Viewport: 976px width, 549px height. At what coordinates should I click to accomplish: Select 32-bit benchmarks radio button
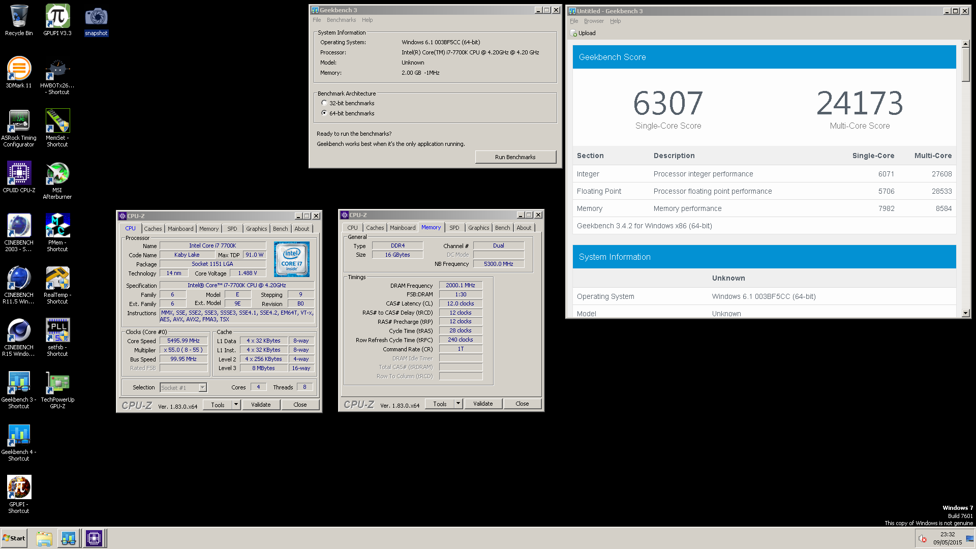click(x=324, y=103)
